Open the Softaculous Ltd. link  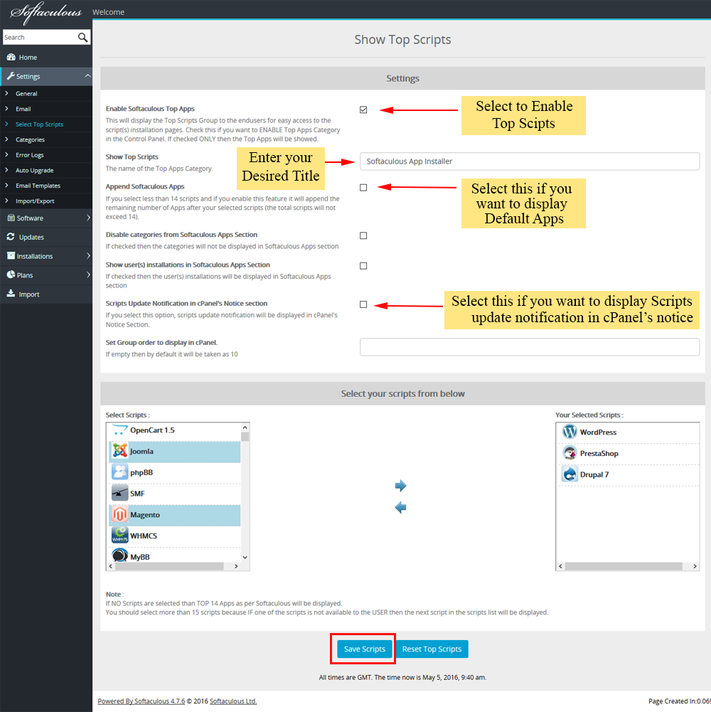[233, 701]
